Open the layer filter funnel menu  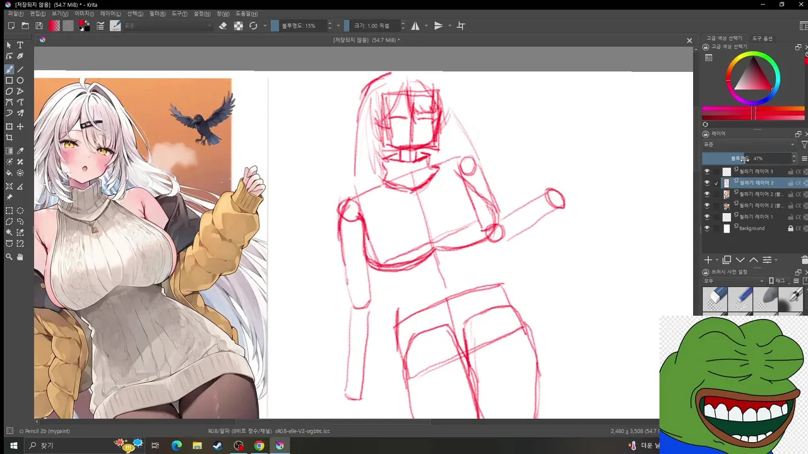(x=804, y=144)
